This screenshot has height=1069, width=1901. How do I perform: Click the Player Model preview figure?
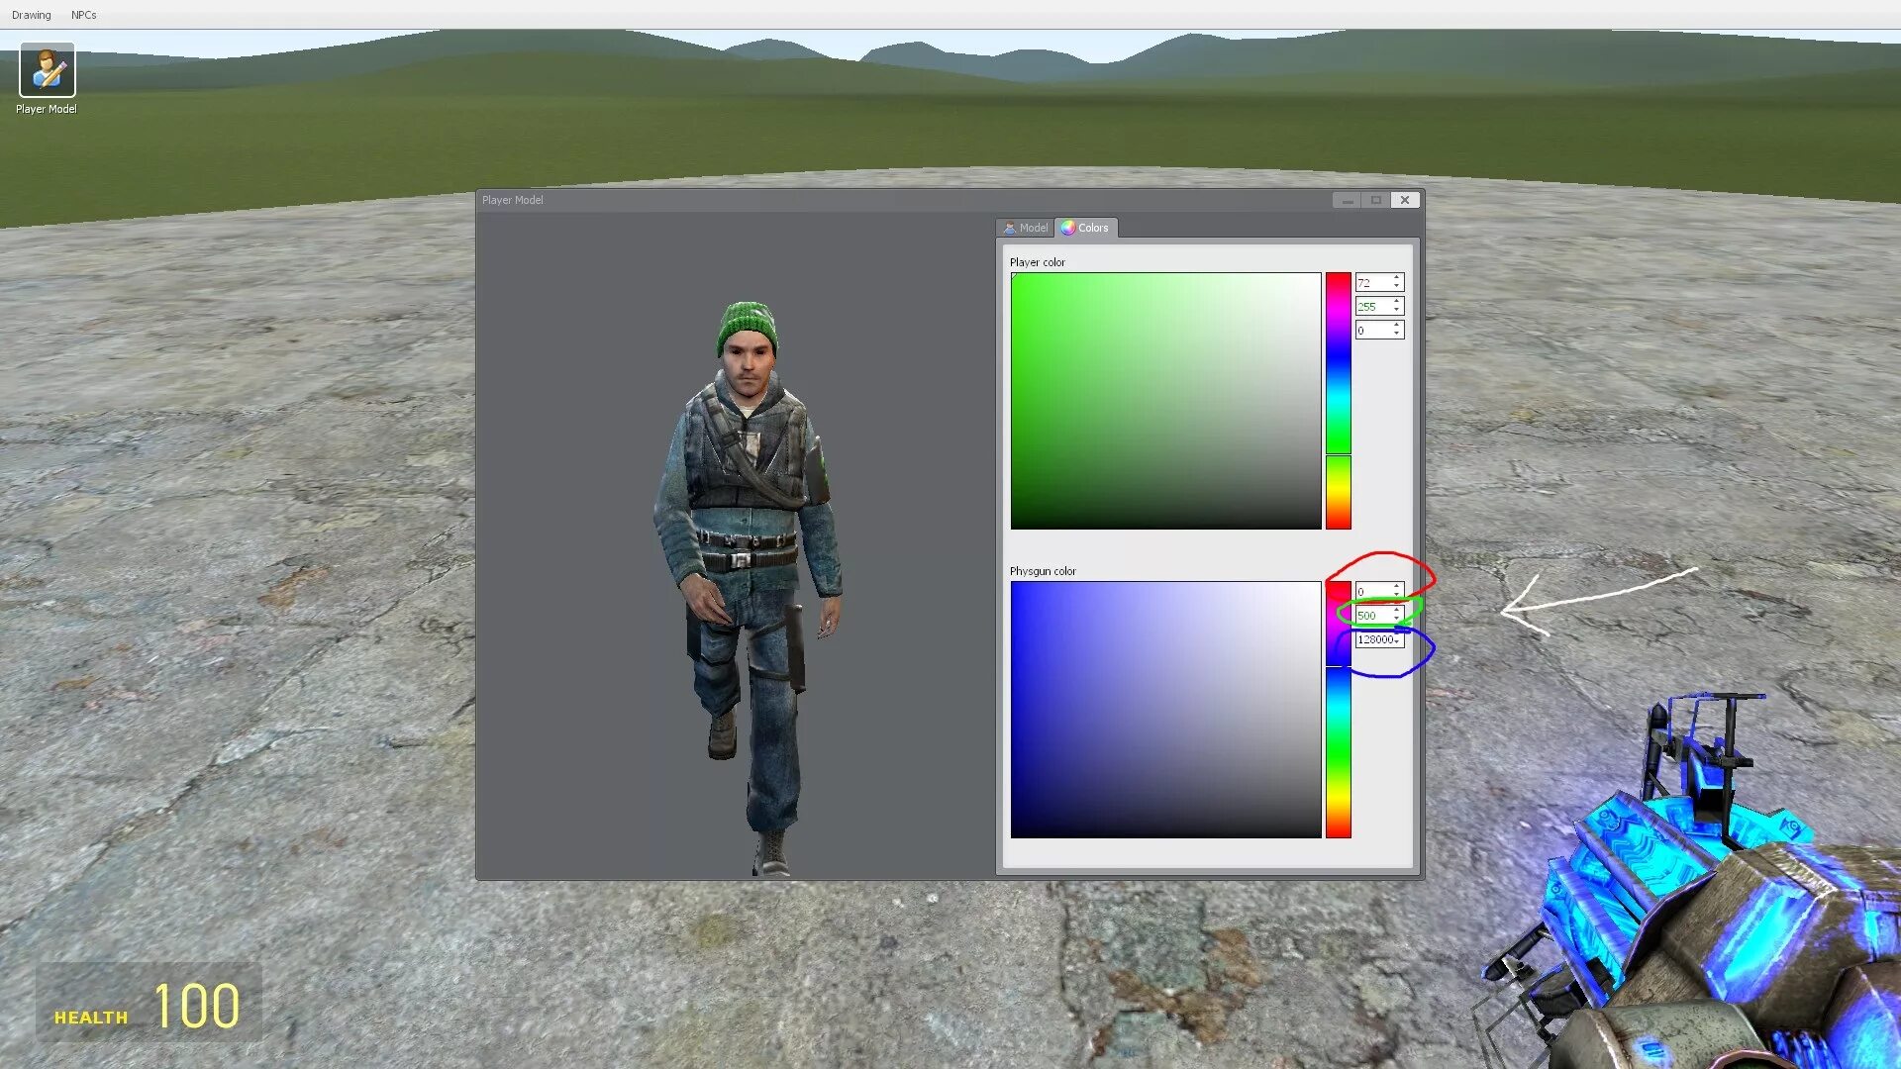[x=750, y=589]
